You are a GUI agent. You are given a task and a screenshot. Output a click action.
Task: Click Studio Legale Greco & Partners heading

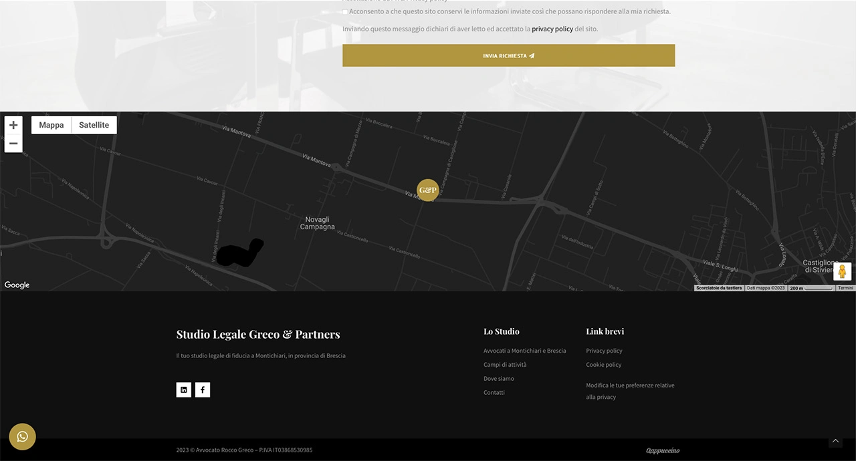(258, 334)
